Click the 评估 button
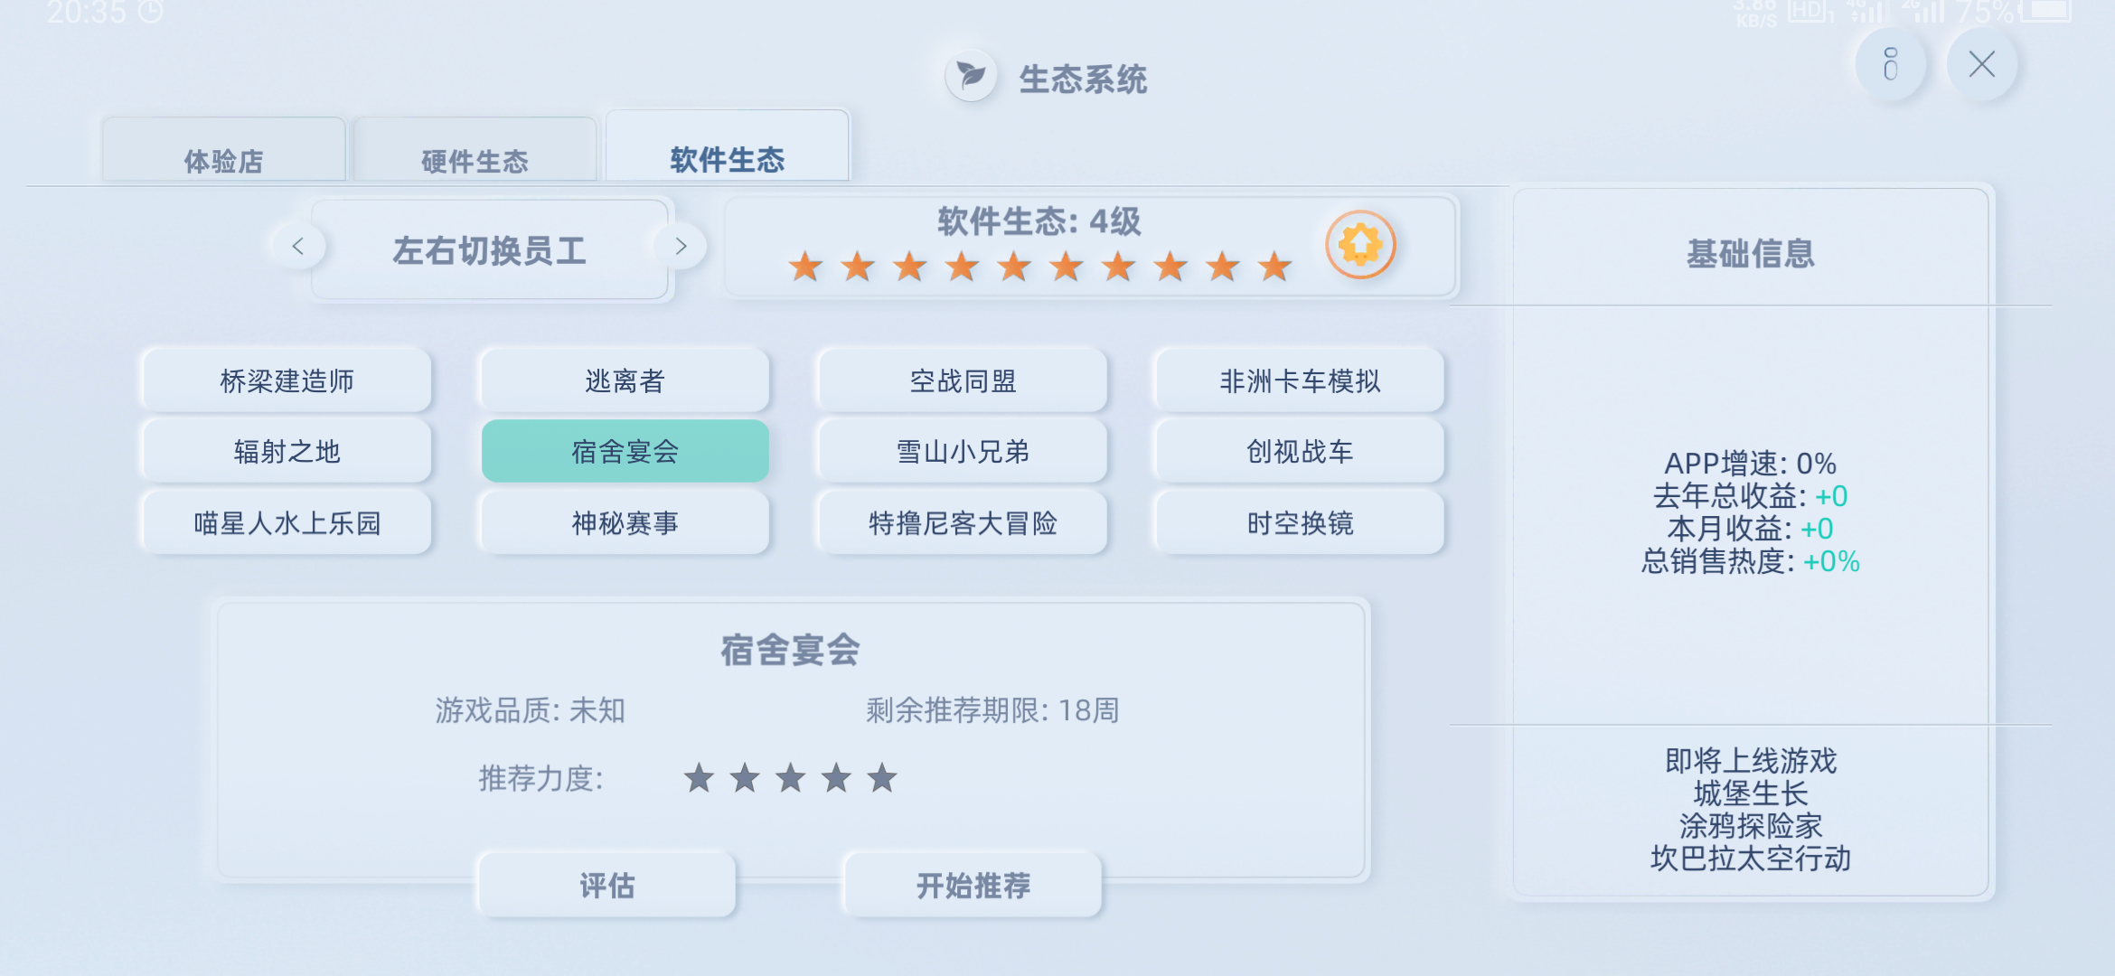This screenshot has width=2115, height=976. tap(606, 886)
